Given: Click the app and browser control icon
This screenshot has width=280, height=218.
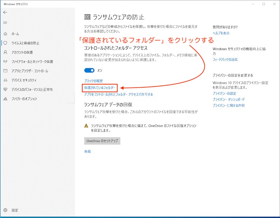Looking at the screenshot, I should 5,71.
